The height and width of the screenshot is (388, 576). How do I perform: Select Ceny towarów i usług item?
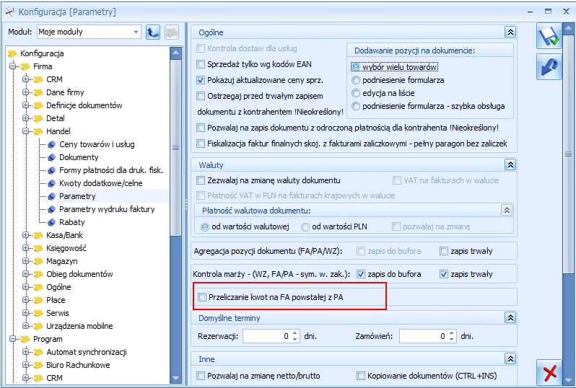(x=97, y=144)
